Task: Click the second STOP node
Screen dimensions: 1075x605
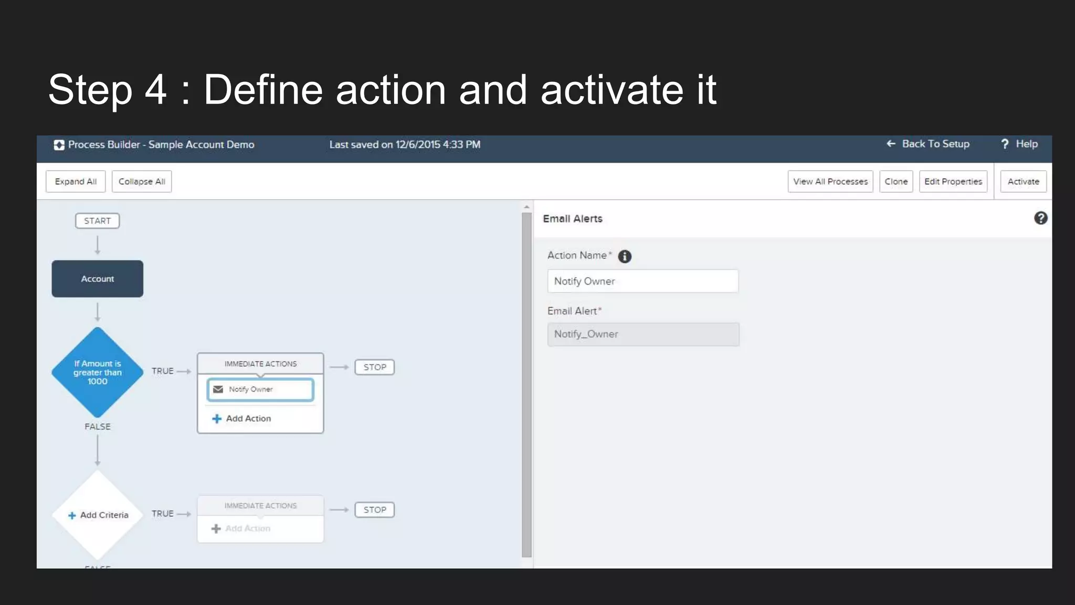Action: tap(375, 510)
